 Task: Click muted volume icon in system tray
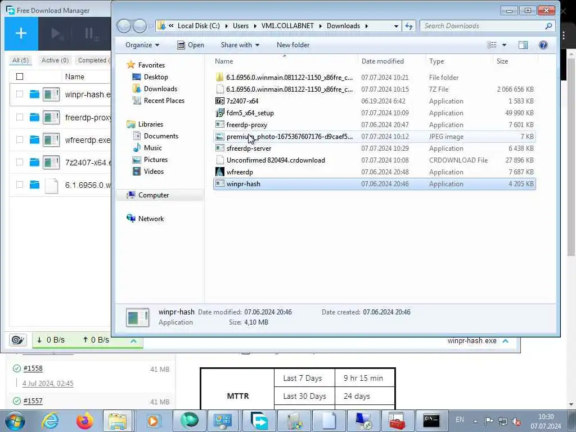pos(517,422)
